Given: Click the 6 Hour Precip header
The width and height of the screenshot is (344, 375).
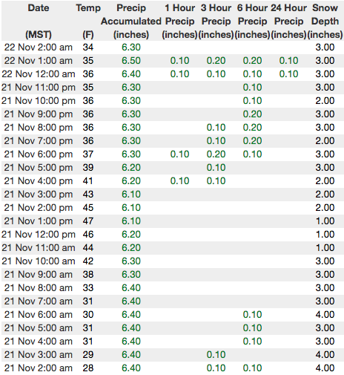Looking at the screenshot, I should point(252,21).
